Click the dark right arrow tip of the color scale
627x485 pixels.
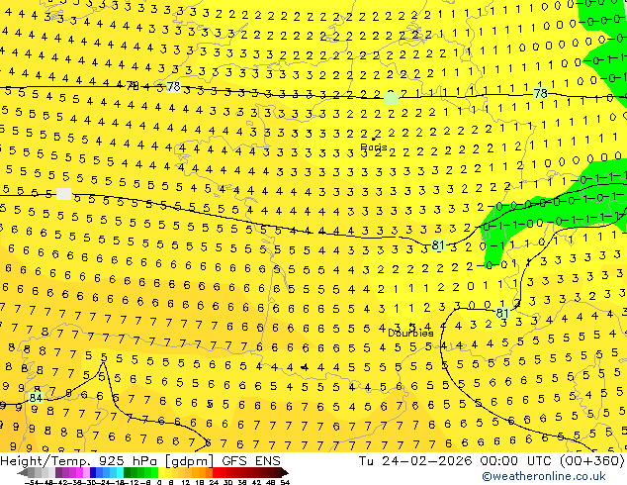click(284, 473)
